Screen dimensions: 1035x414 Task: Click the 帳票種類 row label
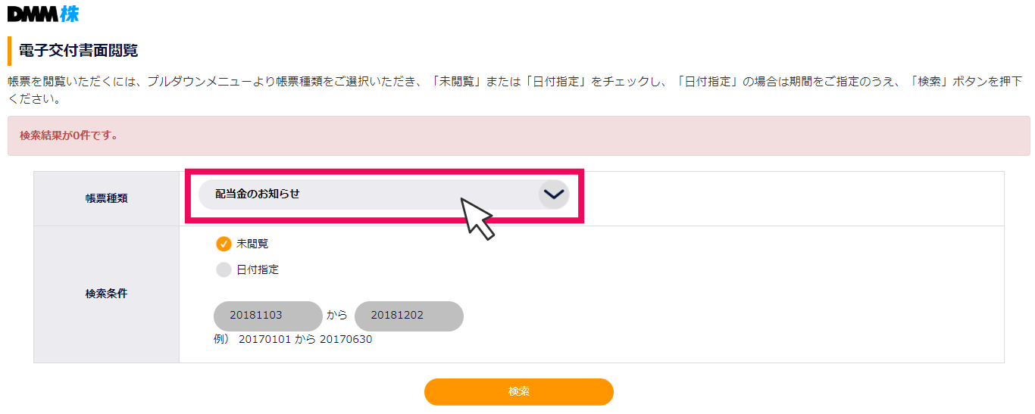point(106,199)
